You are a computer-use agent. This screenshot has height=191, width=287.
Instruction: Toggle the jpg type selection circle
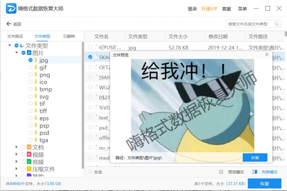[30, 60]
